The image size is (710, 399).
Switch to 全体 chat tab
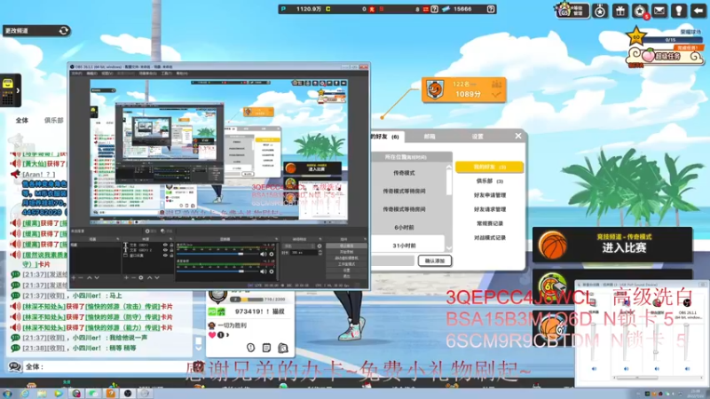[21, 121]
